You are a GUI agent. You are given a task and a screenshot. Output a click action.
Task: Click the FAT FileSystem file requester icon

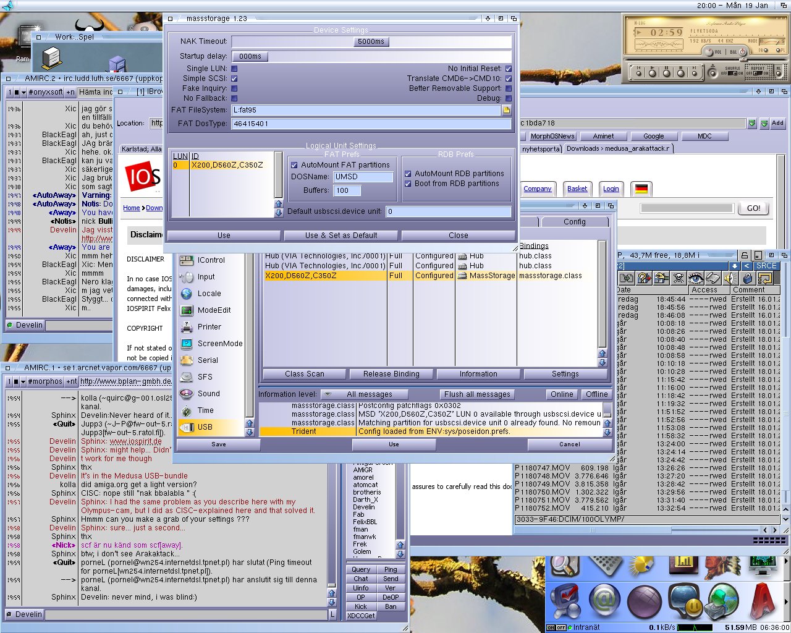point(506,110)
